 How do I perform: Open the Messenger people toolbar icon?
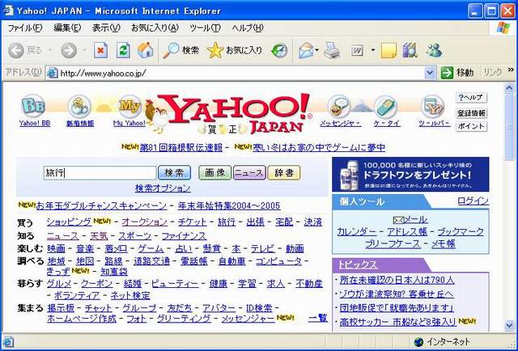point(434,50)
